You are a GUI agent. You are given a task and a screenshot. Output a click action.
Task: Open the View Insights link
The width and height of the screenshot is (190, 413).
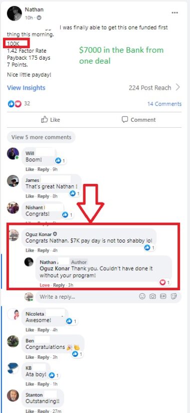(26, 88)
